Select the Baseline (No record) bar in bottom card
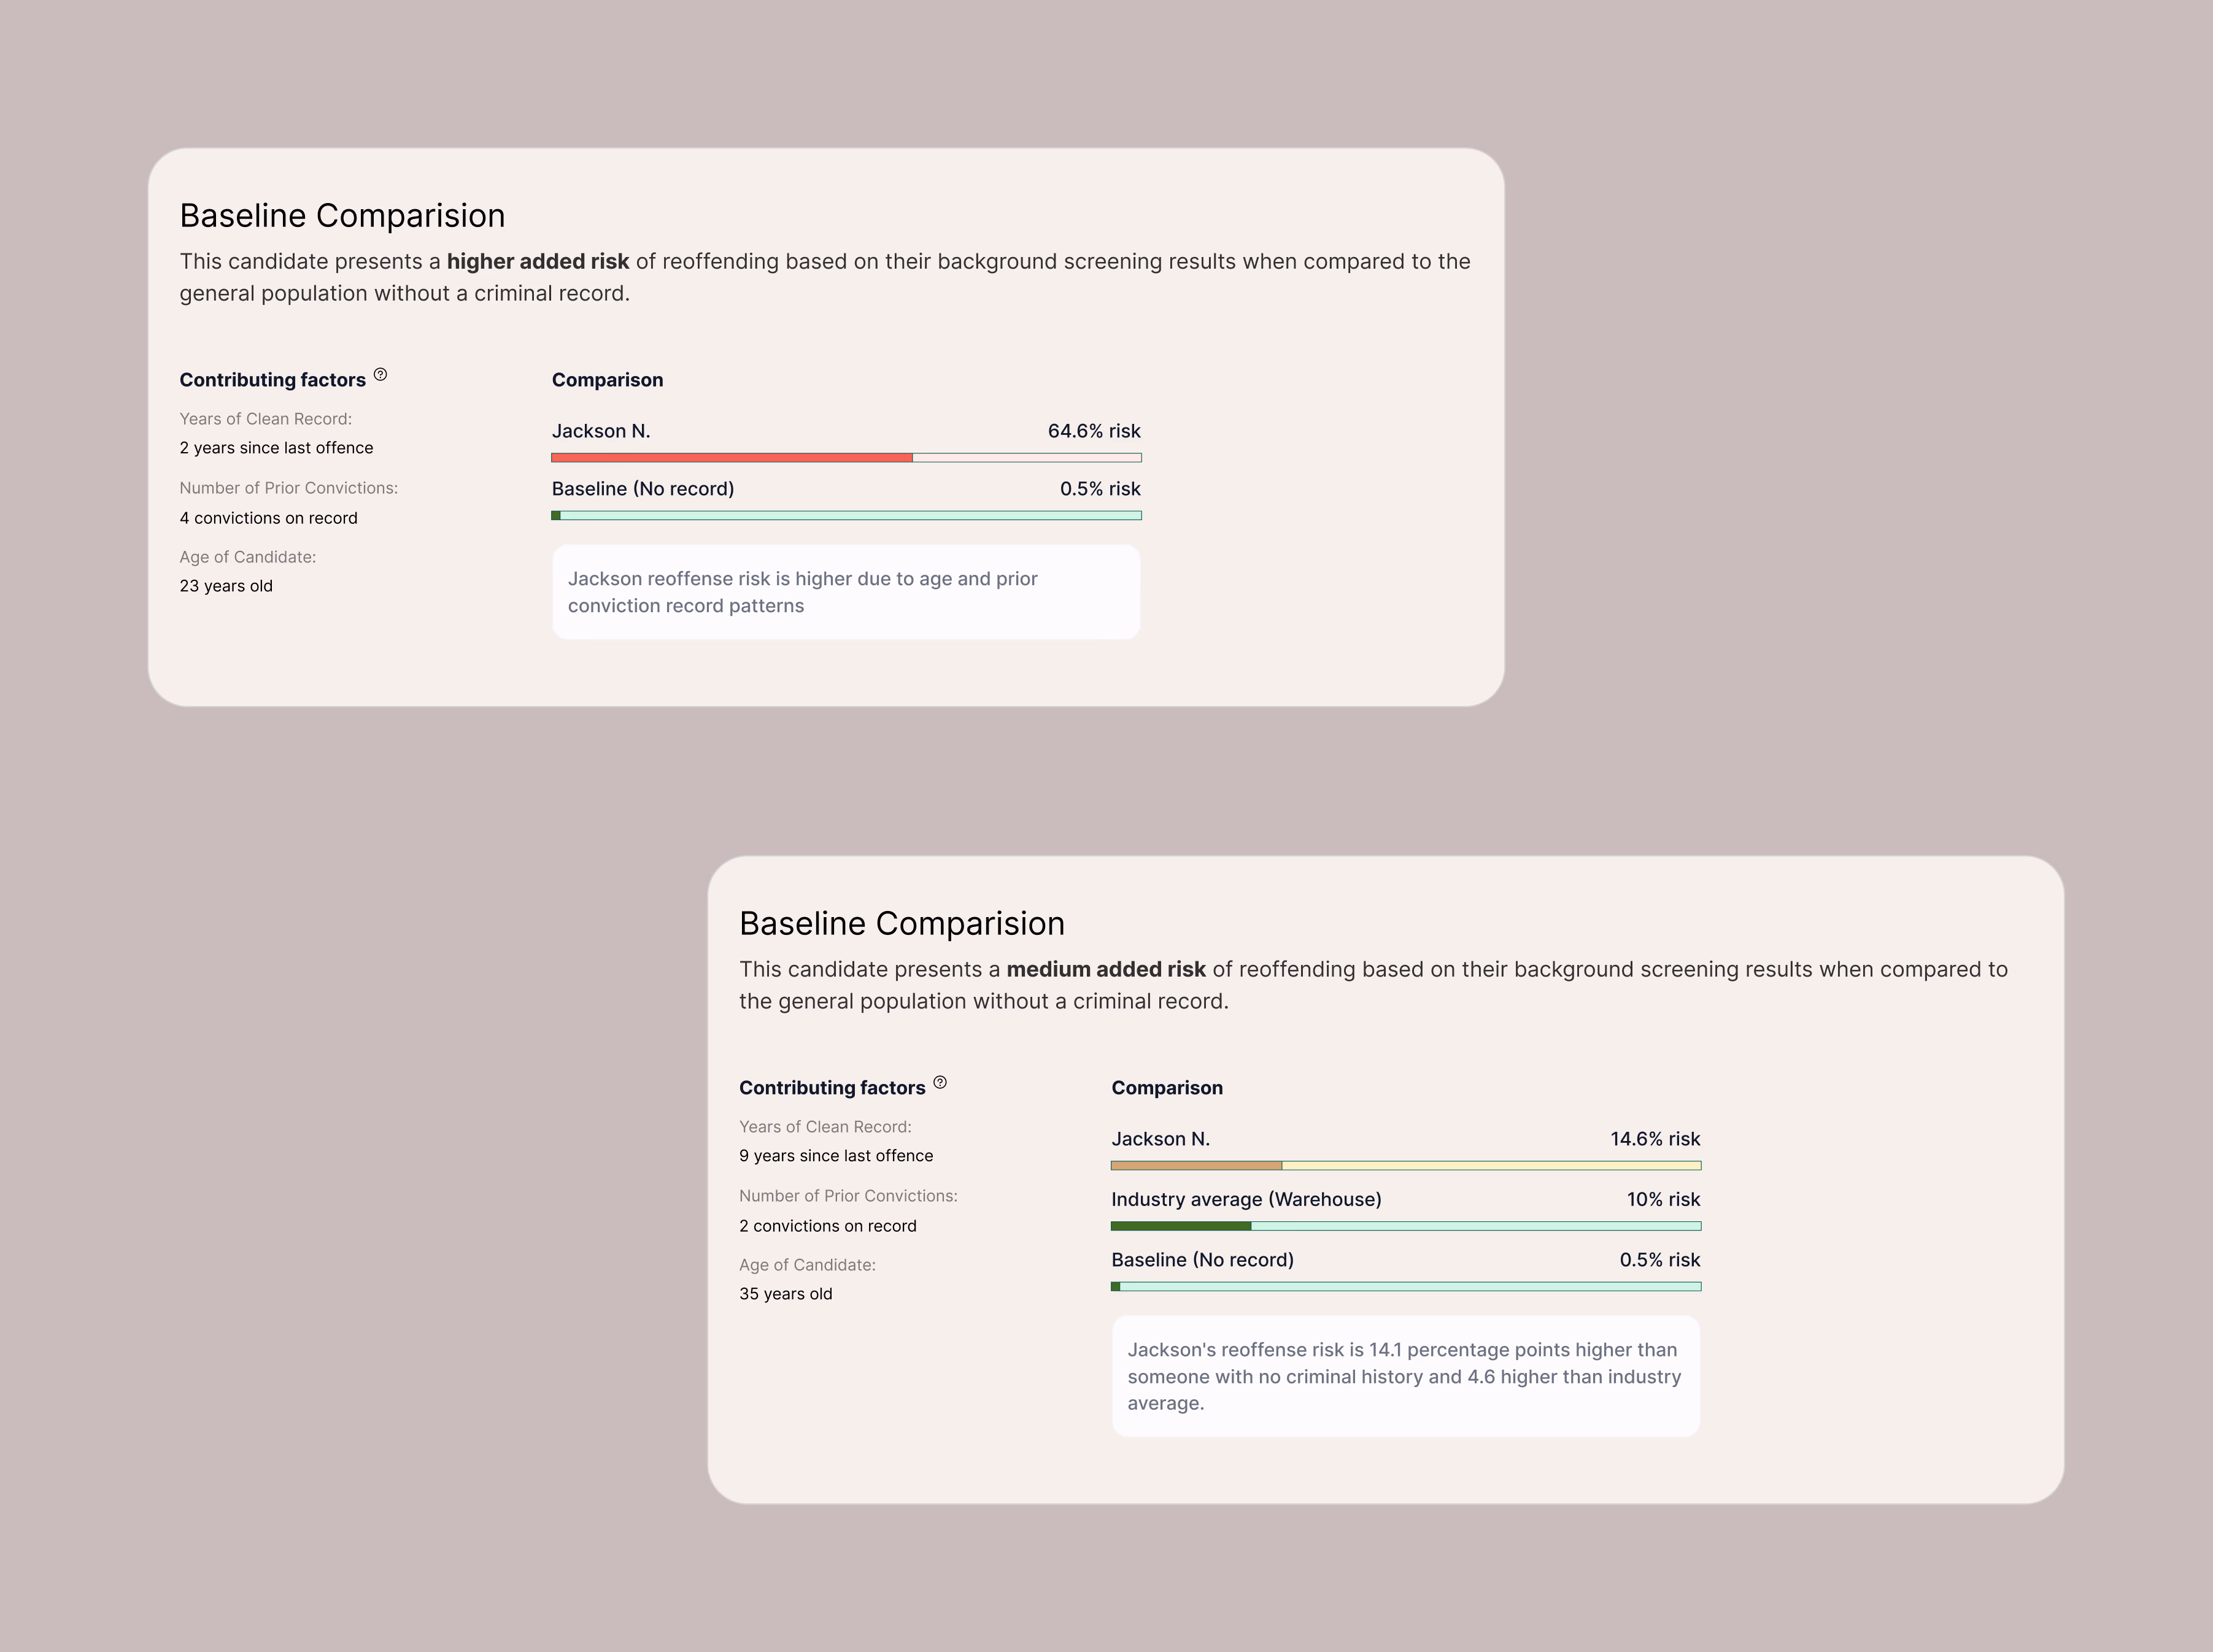This screenshot has height=1652, width=2213. (x=1405, y=1287)
